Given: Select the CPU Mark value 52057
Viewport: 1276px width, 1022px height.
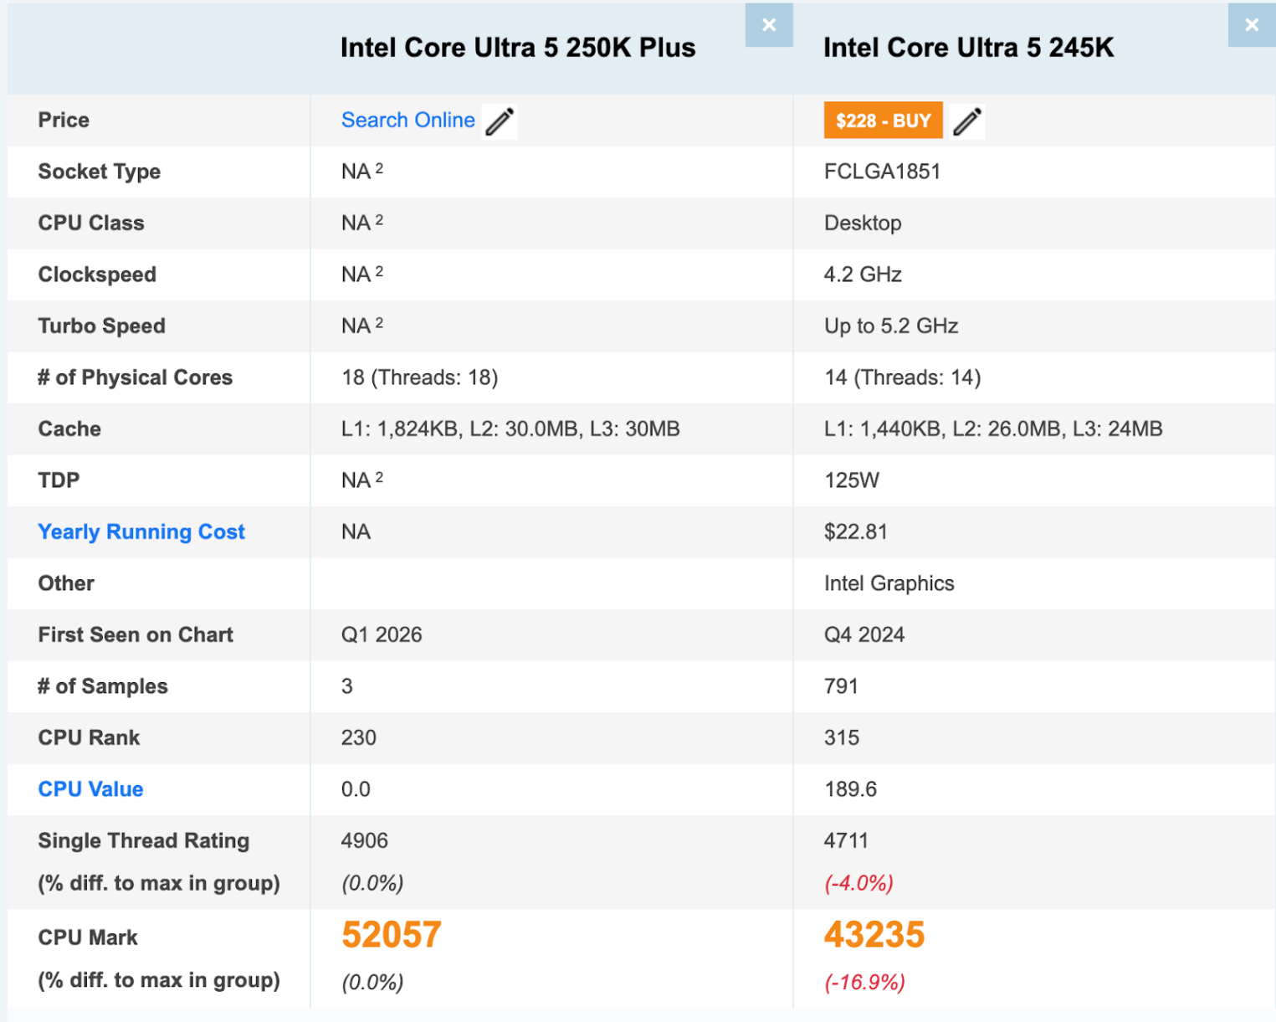Looking at the screenshot, I should tap(391, 934).
